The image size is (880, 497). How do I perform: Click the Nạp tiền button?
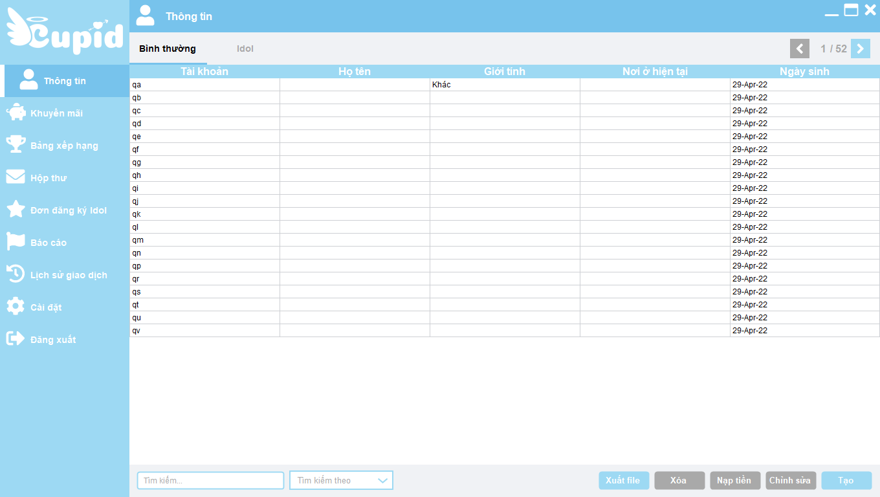pyautogui.click(x=735, y=480)
